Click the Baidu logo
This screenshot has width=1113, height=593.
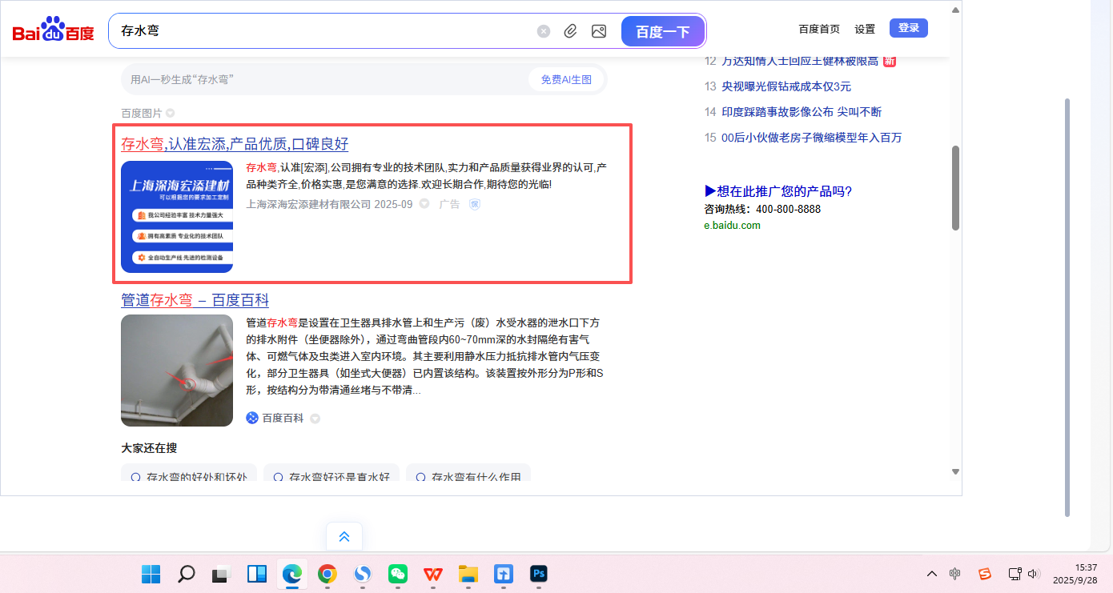pos(53,31)
